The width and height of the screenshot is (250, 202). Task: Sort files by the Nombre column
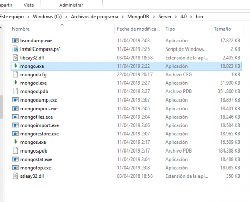click(x=21, y=29)
